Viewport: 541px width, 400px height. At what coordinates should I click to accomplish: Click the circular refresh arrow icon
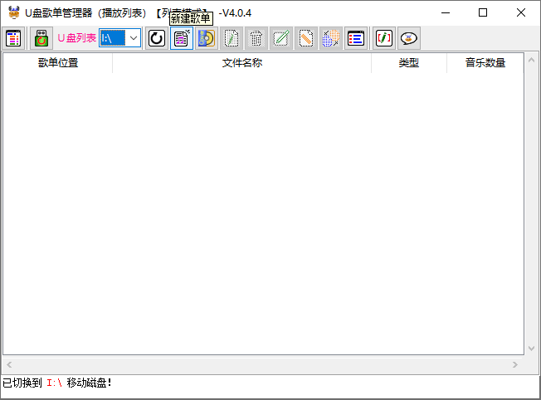point(156,38)
